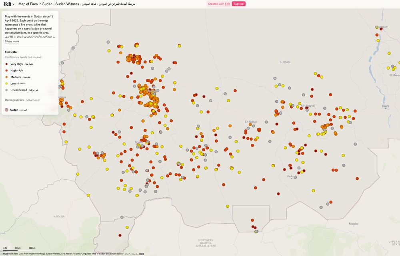Click the lone yellow point just above Abyei box
This screenshot has height=256, width=400.
click(228, 206)
